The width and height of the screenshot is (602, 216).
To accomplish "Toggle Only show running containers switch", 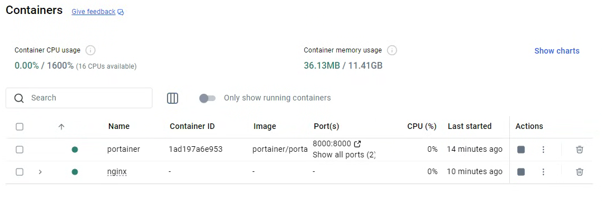I will pyautogui.click(x=207, y=98).
